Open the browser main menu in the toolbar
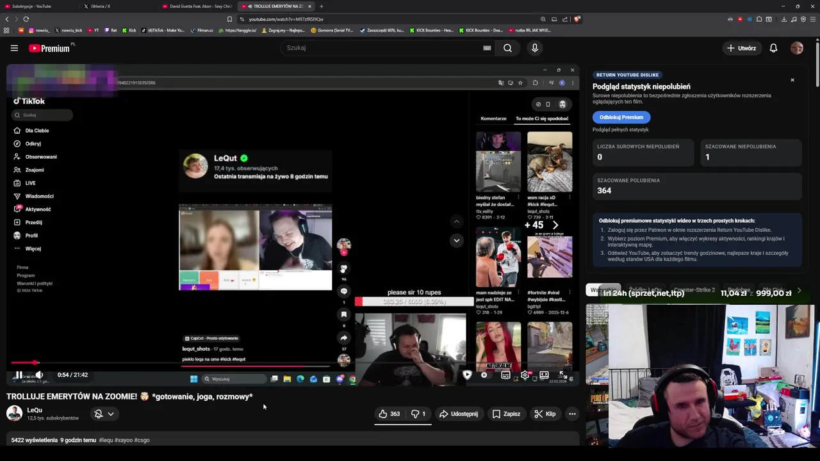The width and height of the screenshot is (820, 461). pos(812,19)
